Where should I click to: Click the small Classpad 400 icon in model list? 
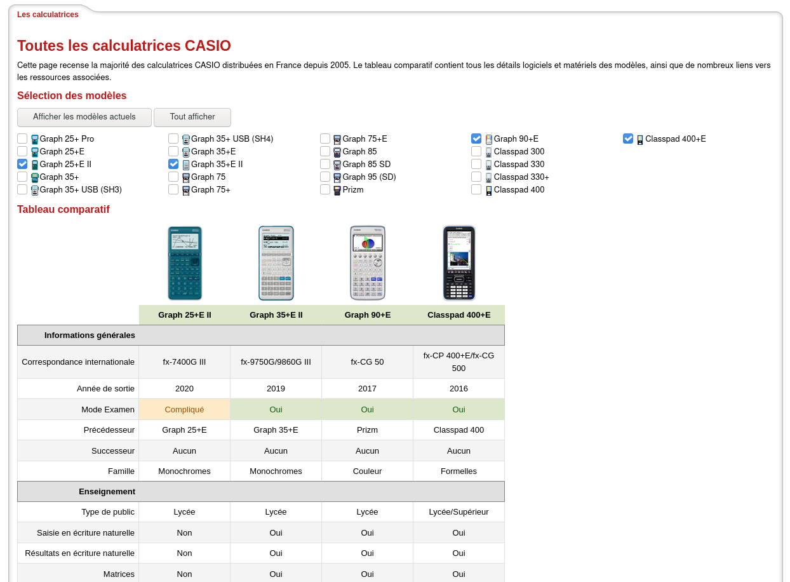tap(488, 190)
